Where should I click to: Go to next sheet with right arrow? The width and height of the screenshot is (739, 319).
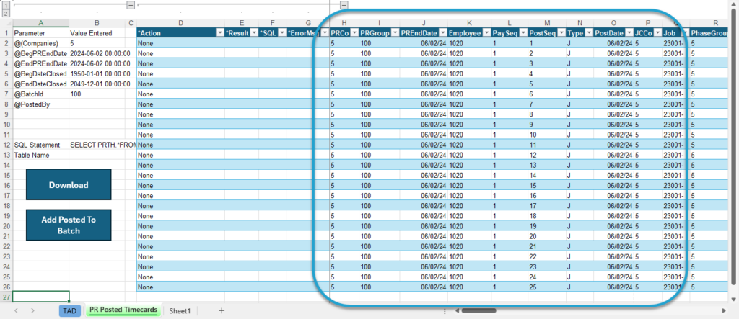[32, 310]
